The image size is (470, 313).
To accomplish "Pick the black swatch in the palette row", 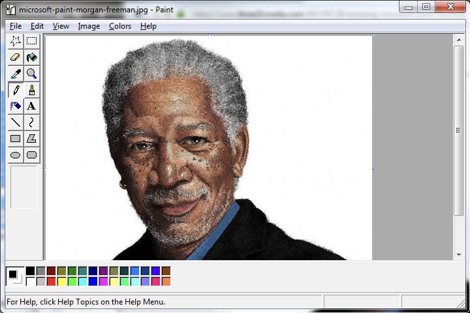I will [30, 271].
